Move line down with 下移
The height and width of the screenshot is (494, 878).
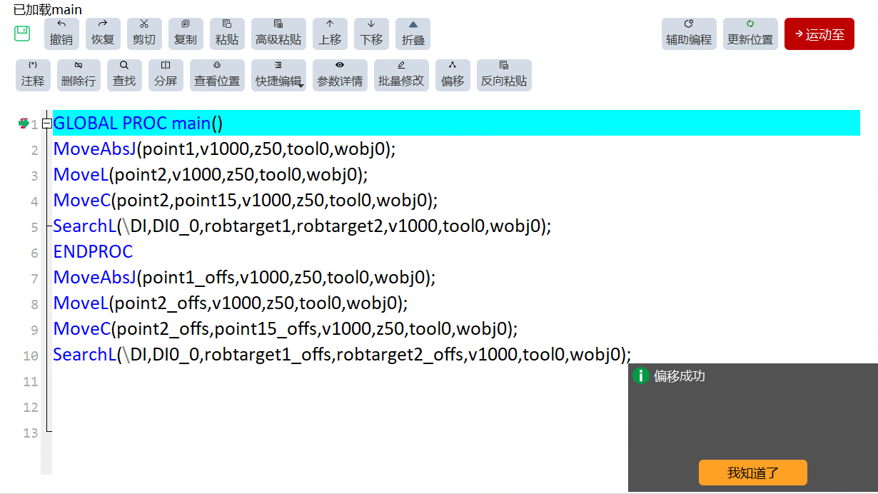point(371,34)
